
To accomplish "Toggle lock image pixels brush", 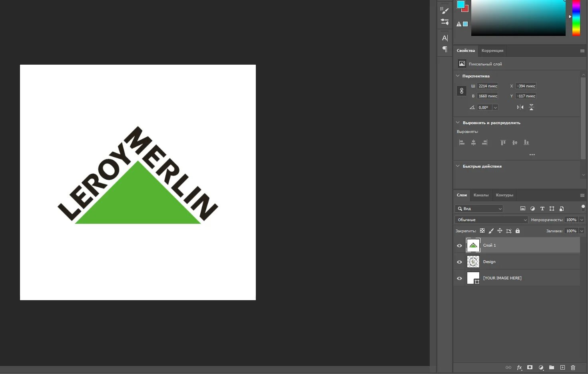I will 491,231.
